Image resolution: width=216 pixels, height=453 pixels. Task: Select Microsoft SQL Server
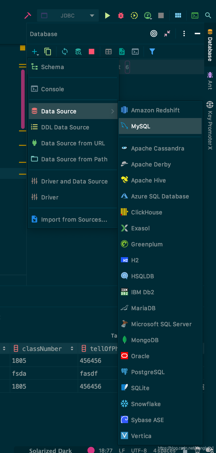pos(160,324)
